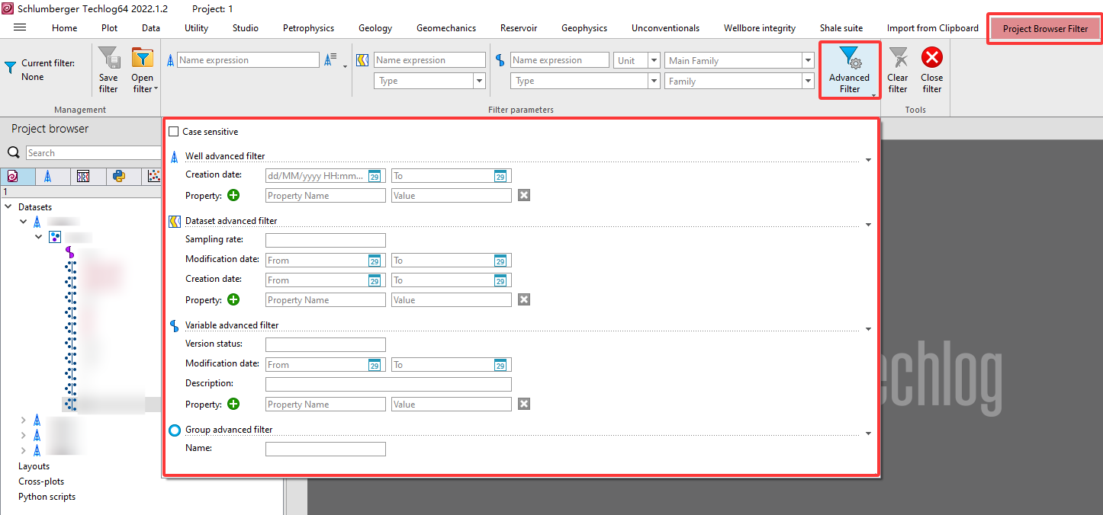Screen dimensions: 1103x515
Task: Select the Python tab icon in Project browser
Action: pyautogui.click(x=119, y=177)
